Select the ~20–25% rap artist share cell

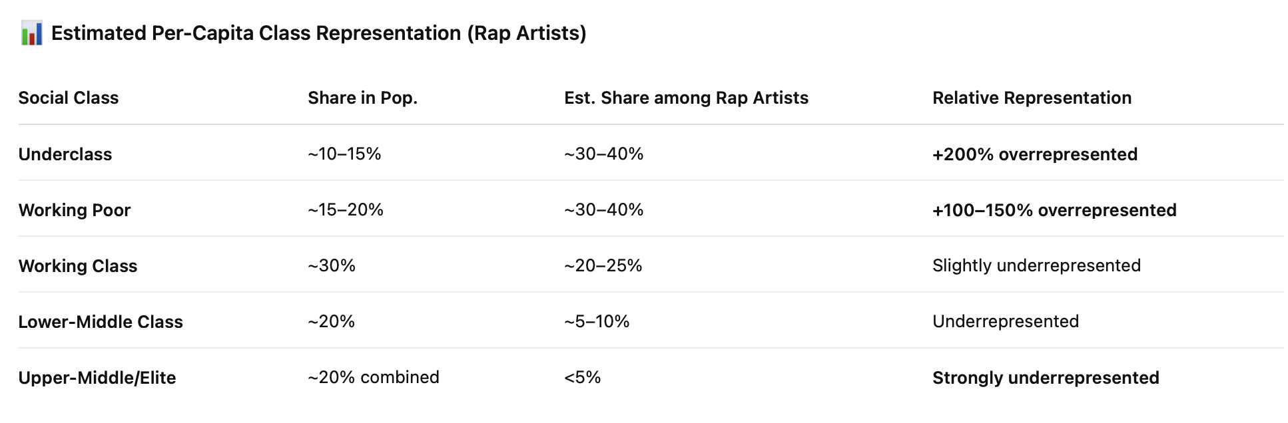tap(603, 266)
